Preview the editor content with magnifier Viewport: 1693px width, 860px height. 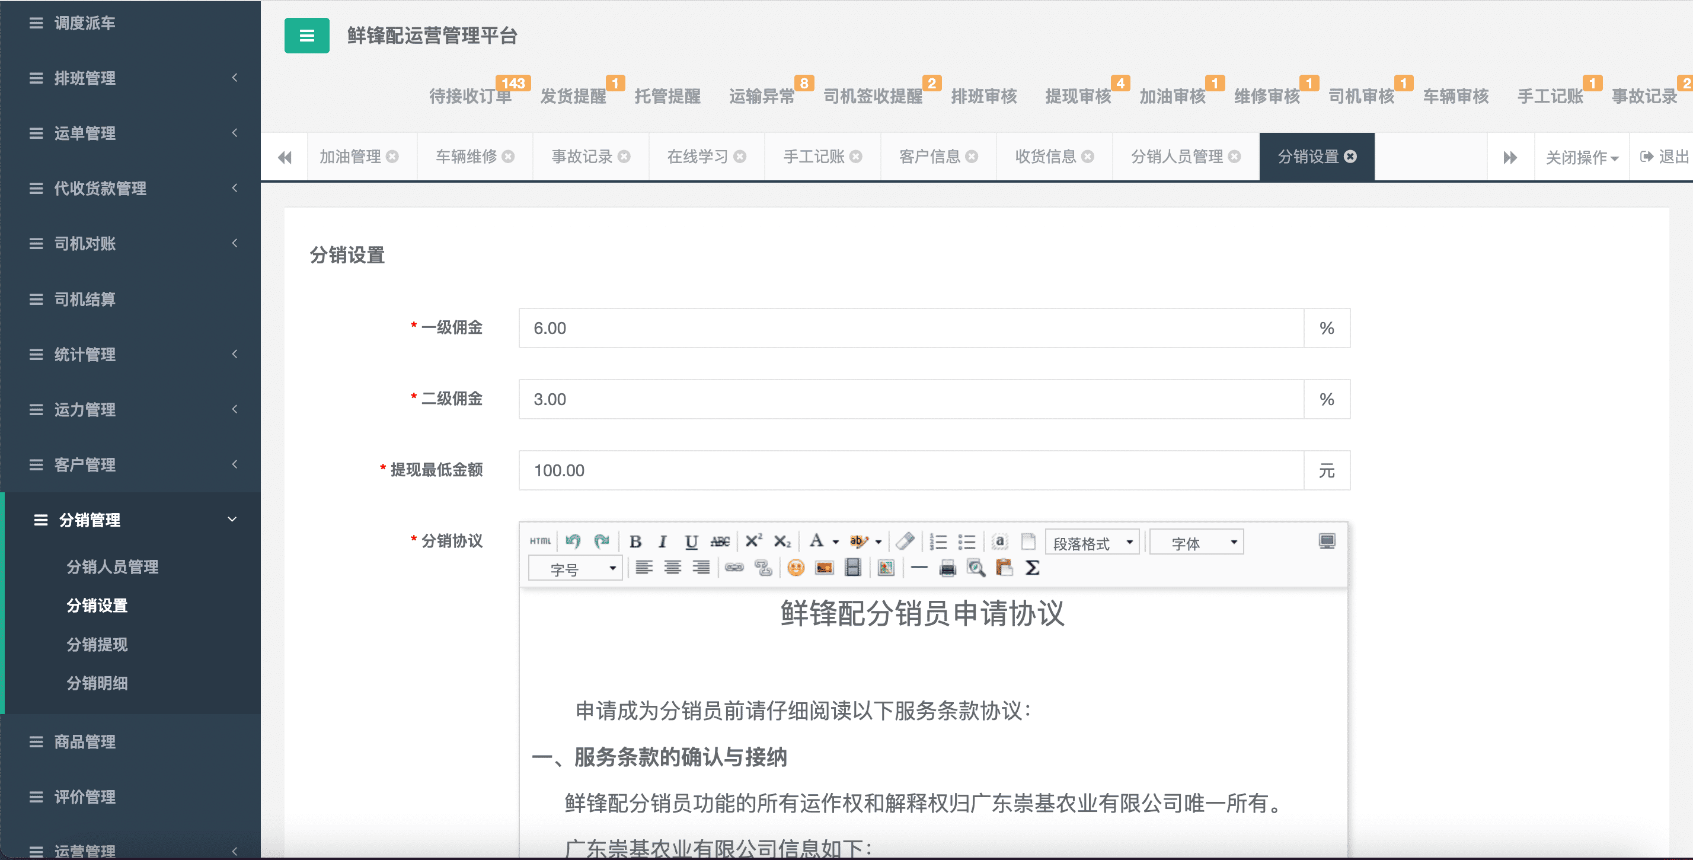pyautogui.click(x=976, y=568)
